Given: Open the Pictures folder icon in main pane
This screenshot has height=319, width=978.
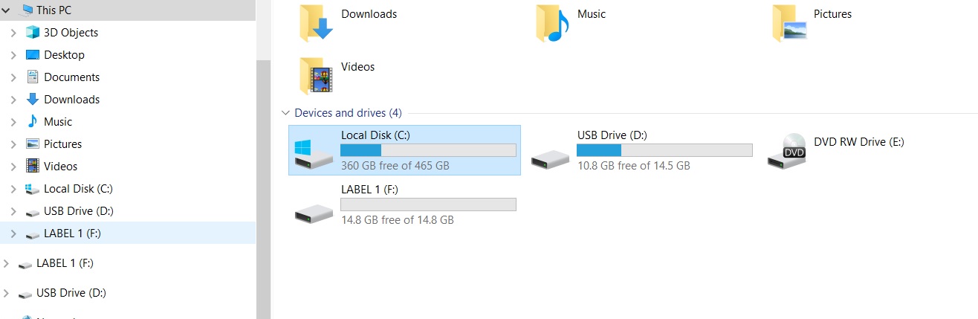Looking at the screenshot, I should click(788, 22).
